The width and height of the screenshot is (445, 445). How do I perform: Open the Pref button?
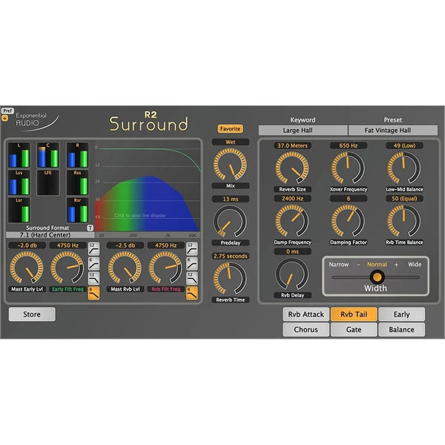(x=7, y=111)
